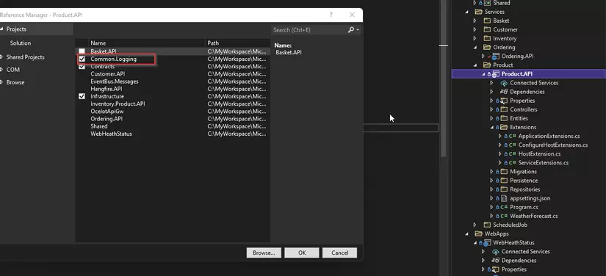Click the appsettings.json file icon
This screenshot has width=606, height=276.
504,198
